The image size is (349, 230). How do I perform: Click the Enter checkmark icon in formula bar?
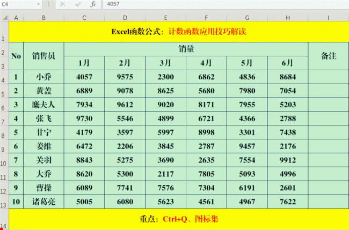78,4
